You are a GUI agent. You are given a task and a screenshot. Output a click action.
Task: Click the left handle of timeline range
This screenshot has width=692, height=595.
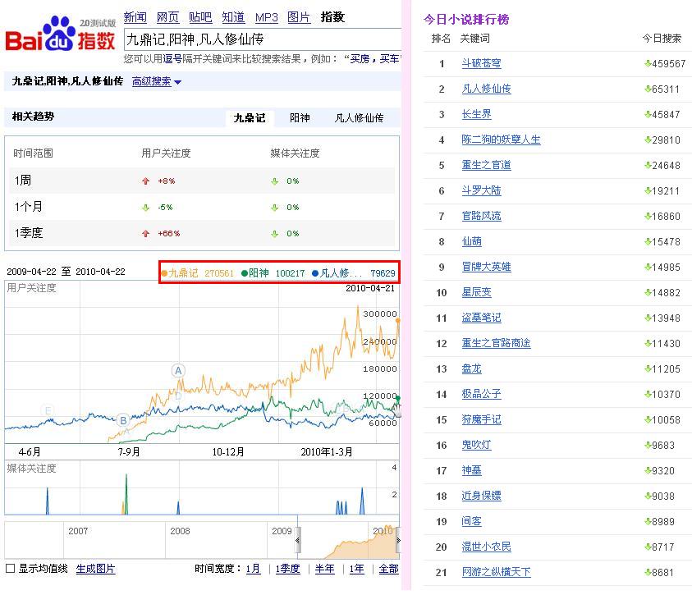pos(298,541)
